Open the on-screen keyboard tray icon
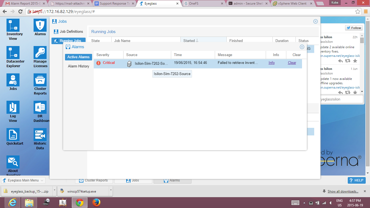The height and width of the screenshot is (208, 370). pyautogui.click(x=295, y=203)
